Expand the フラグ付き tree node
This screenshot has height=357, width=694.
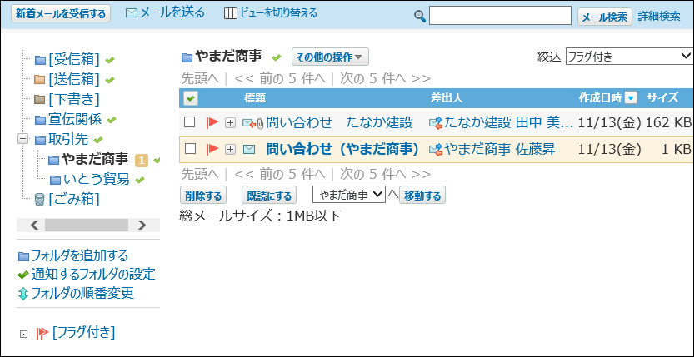click(23, 335)
